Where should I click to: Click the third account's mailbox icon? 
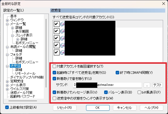[62, 38]
